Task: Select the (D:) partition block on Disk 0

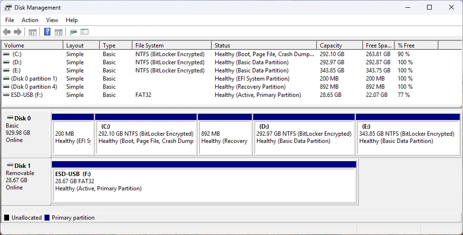Action: click(304, 134)
